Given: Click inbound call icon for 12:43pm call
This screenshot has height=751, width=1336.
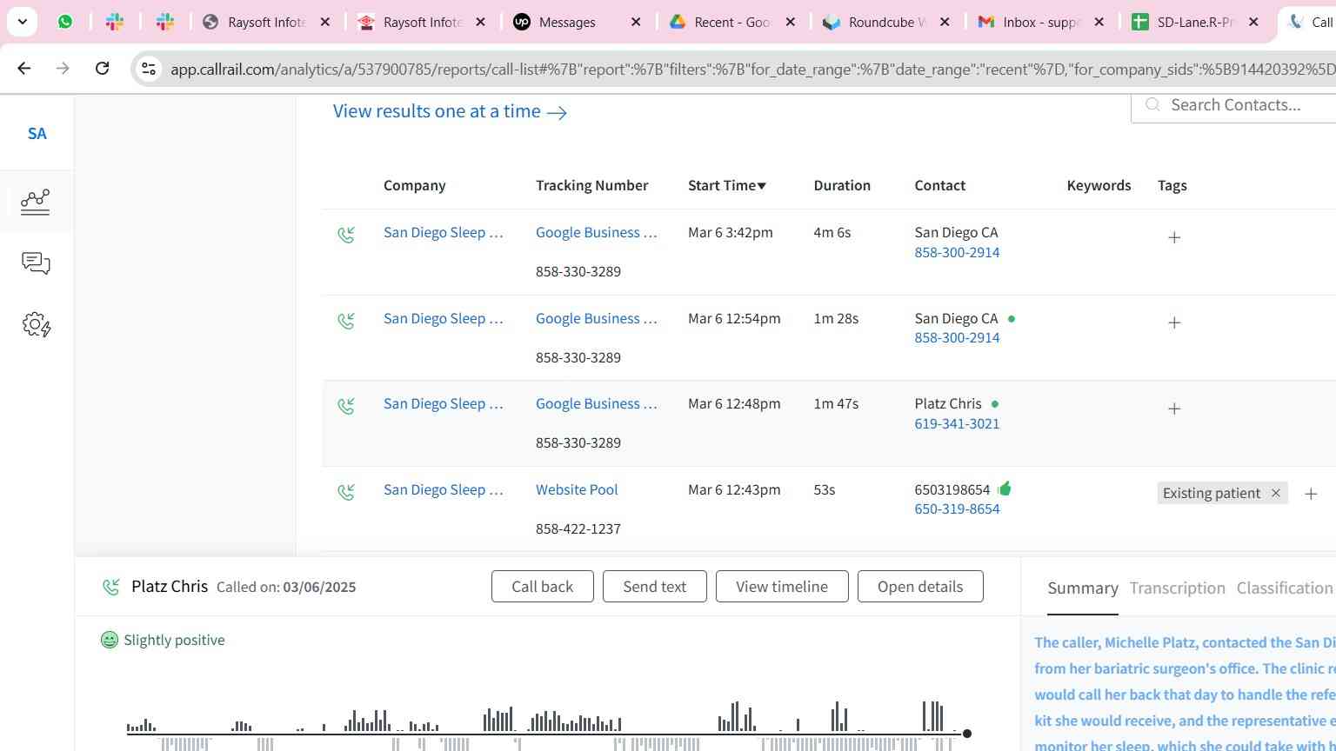Looking at the screenshot, I should 346,492.
